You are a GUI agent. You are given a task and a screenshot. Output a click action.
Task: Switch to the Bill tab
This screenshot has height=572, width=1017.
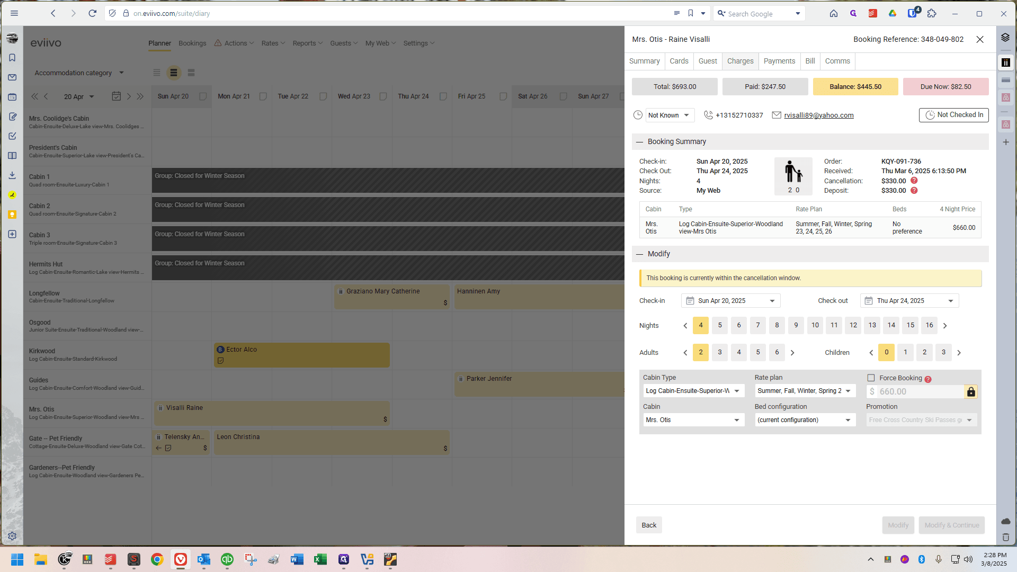tap(810, 61)
